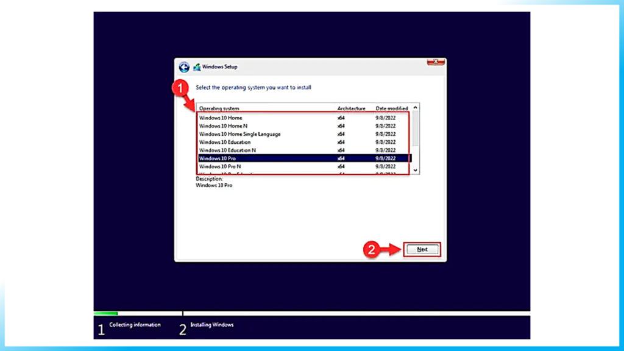
Task: Click the green Collecting information progress bar
Action: tap(106, 313)
